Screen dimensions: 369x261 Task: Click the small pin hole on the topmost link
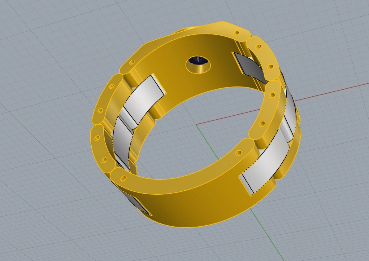pyautogui.click(x=237, y=33)
